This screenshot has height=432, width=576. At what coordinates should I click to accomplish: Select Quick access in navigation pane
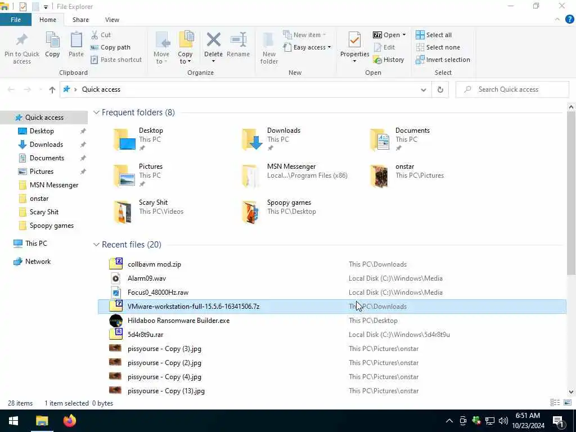(44, 118)
